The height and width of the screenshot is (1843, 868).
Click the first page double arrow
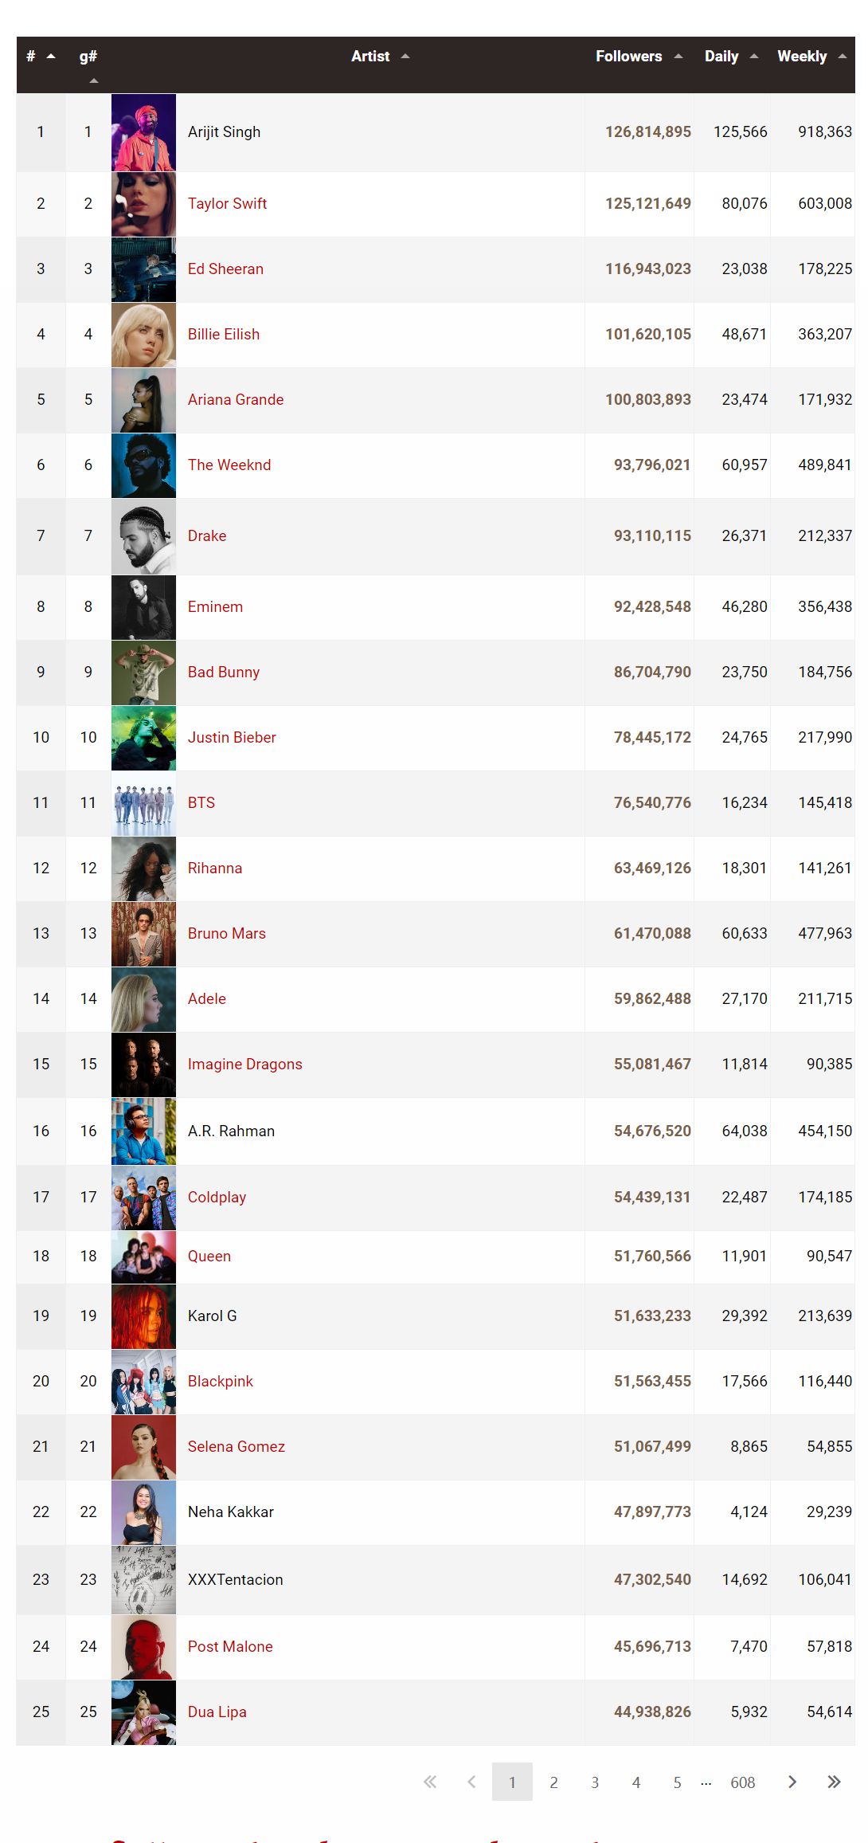click(430, 1782)
